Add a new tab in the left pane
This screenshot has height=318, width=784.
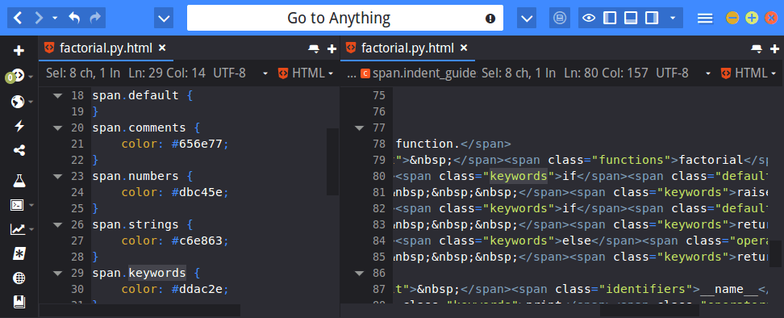click(x=331, y=48)
